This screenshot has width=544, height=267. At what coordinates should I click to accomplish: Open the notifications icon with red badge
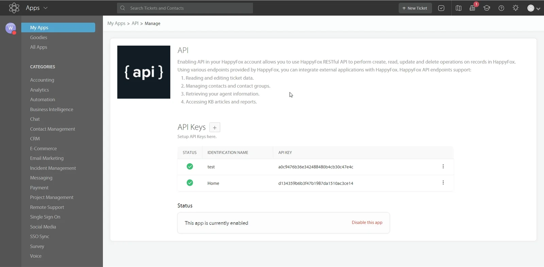pos(473,7)
